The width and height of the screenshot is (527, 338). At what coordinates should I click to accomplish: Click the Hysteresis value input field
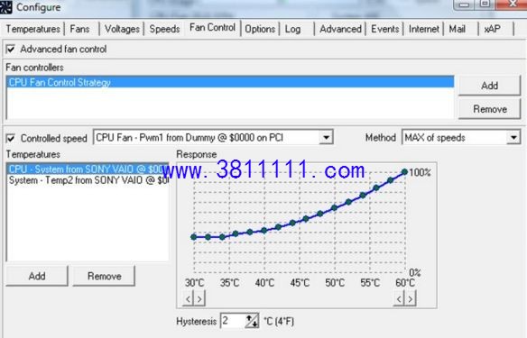tap(233, 321)
